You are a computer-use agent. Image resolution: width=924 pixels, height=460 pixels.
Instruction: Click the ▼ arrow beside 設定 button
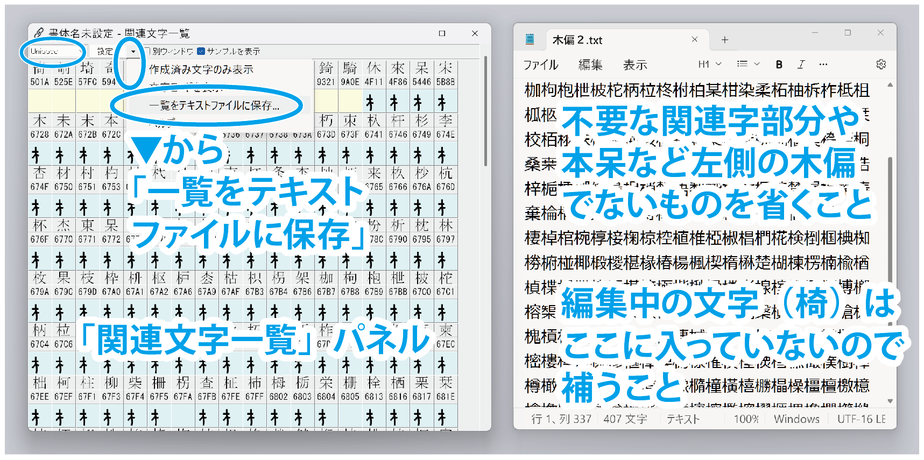point(133,52)
